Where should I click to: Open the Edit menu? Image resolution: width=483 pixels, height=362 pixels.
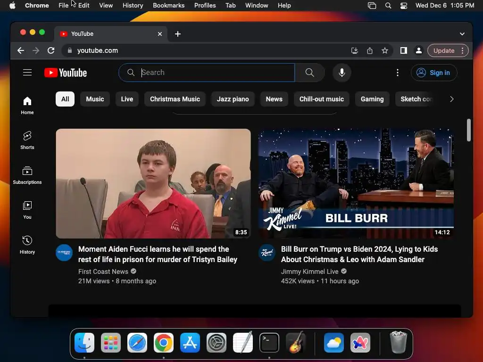(x=84, y=6)
